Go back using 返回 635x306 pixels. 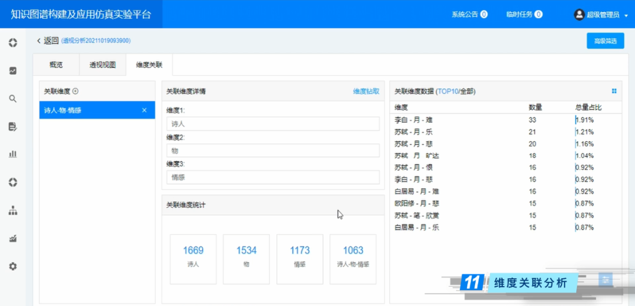(x=48, y=41)
